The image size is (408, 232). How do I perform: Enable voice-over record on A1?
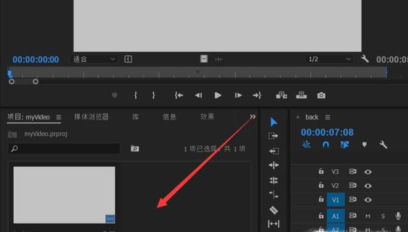coord(398,216)
